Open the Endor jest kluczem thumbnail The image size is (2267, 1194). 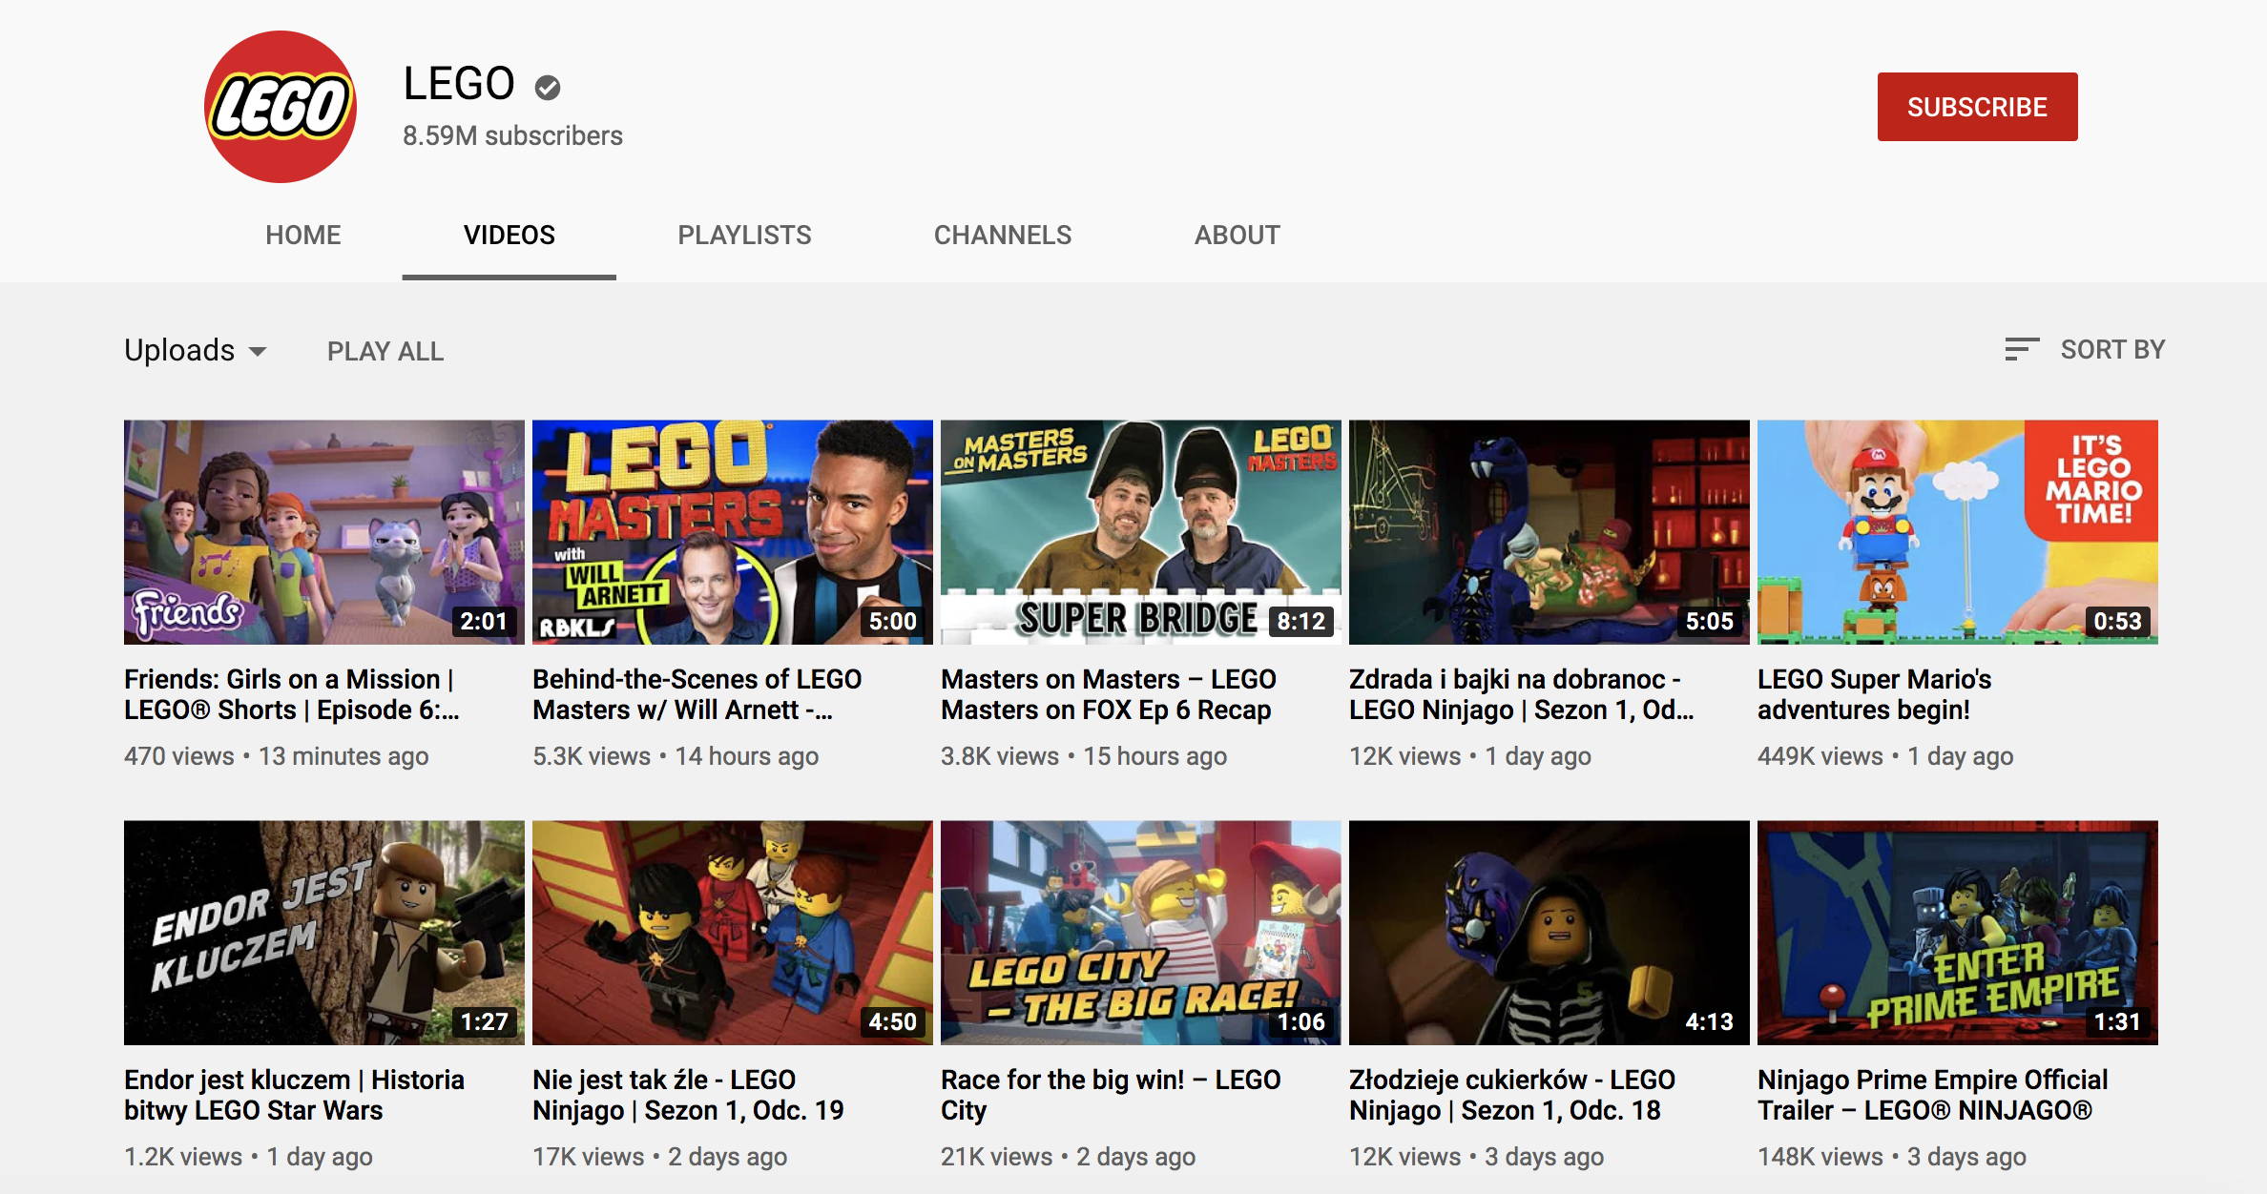pos(324,933)
